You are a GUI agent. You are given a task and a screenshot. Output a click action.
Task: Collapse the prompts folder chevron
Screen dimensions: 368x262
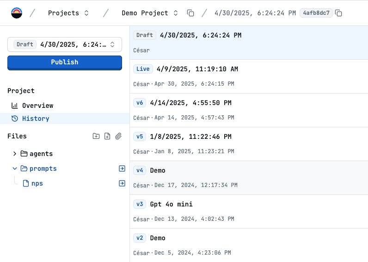tap(14, 168)
